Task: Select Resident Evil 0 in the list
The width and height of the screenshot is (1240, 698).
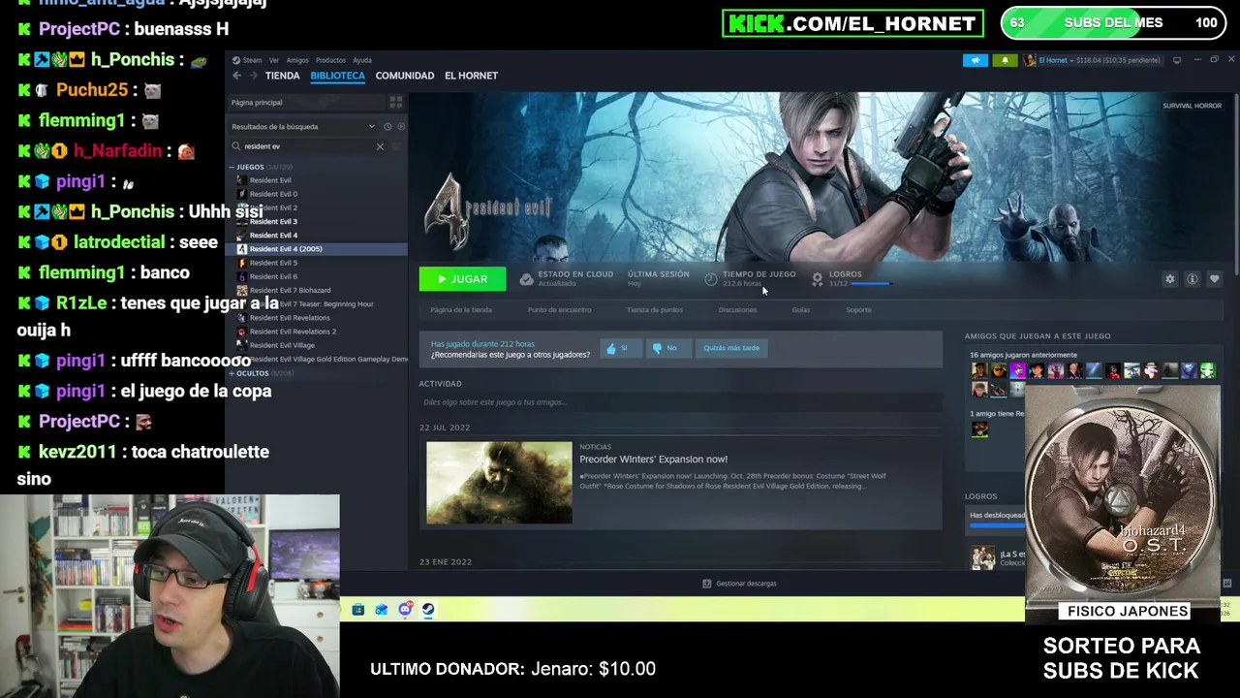Action: tap(273, 194)
